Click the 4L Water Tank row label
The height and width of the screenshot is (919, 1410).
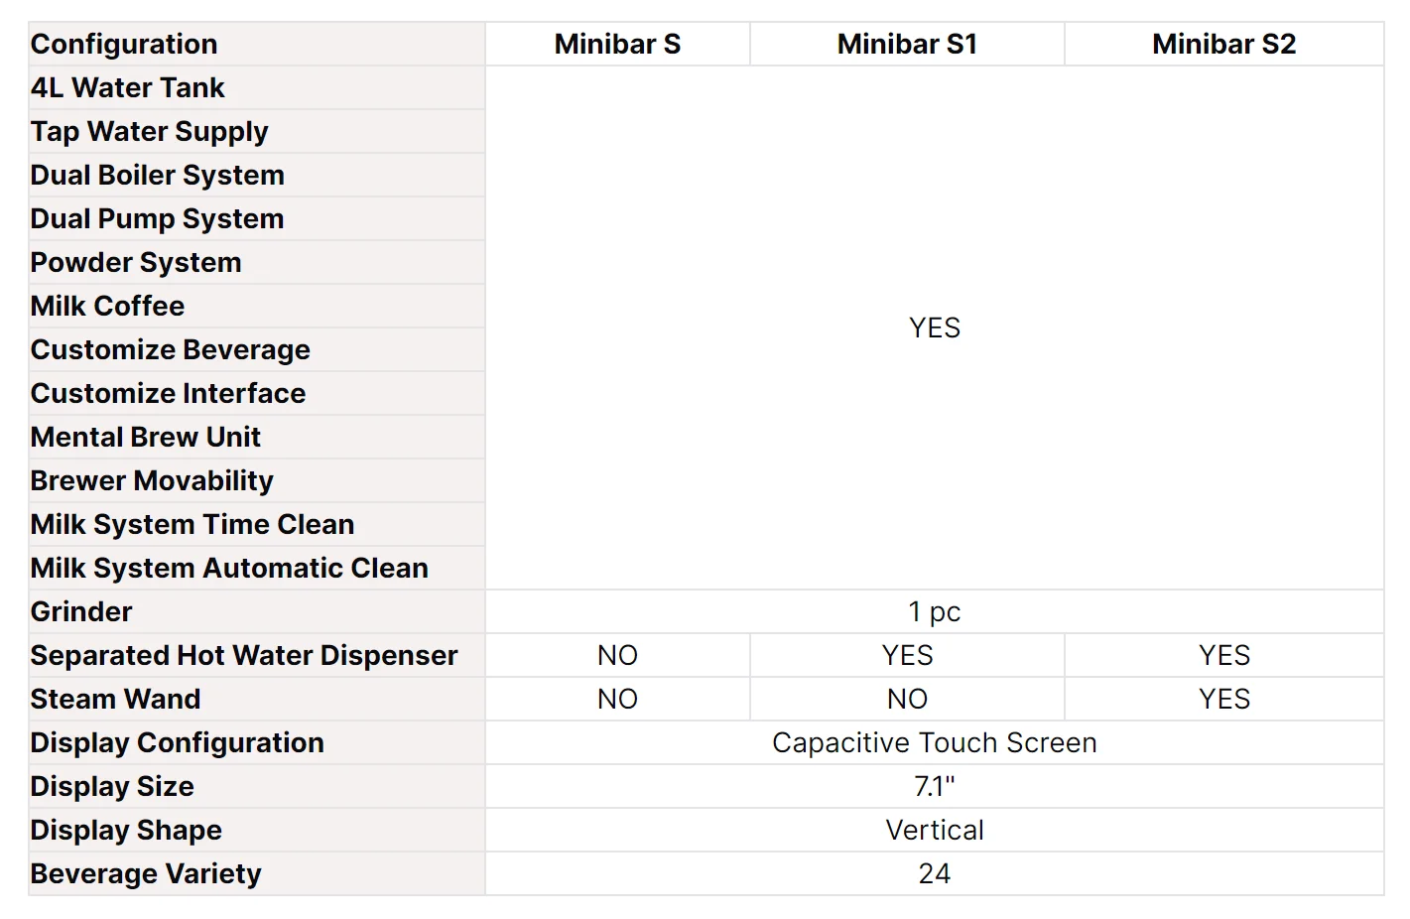click(x=128, y=88)
